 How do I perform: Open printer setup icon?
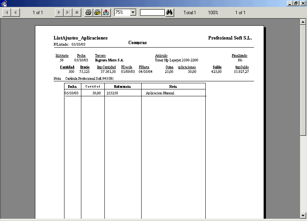click(97, 13)
